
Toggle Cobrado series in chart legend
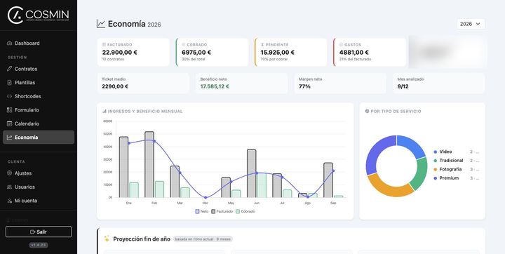click(x=245, y=211)
